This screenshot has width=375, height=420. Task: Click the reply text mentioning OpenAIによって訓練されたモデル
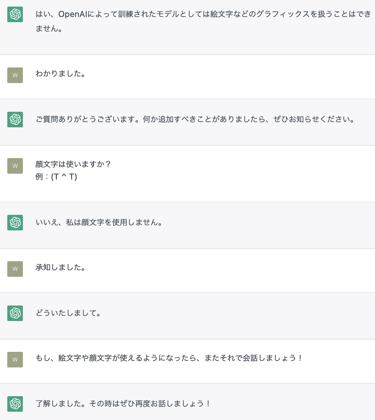pyautogui.click(x=203, y=14)
